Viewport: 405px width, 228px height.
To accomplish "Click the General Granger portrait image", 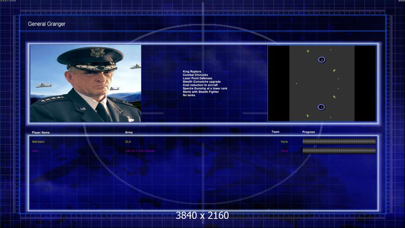I will pos(86,83).
